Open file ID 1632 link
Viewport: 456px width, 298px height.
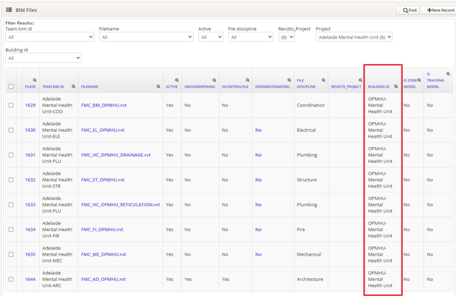30,179
